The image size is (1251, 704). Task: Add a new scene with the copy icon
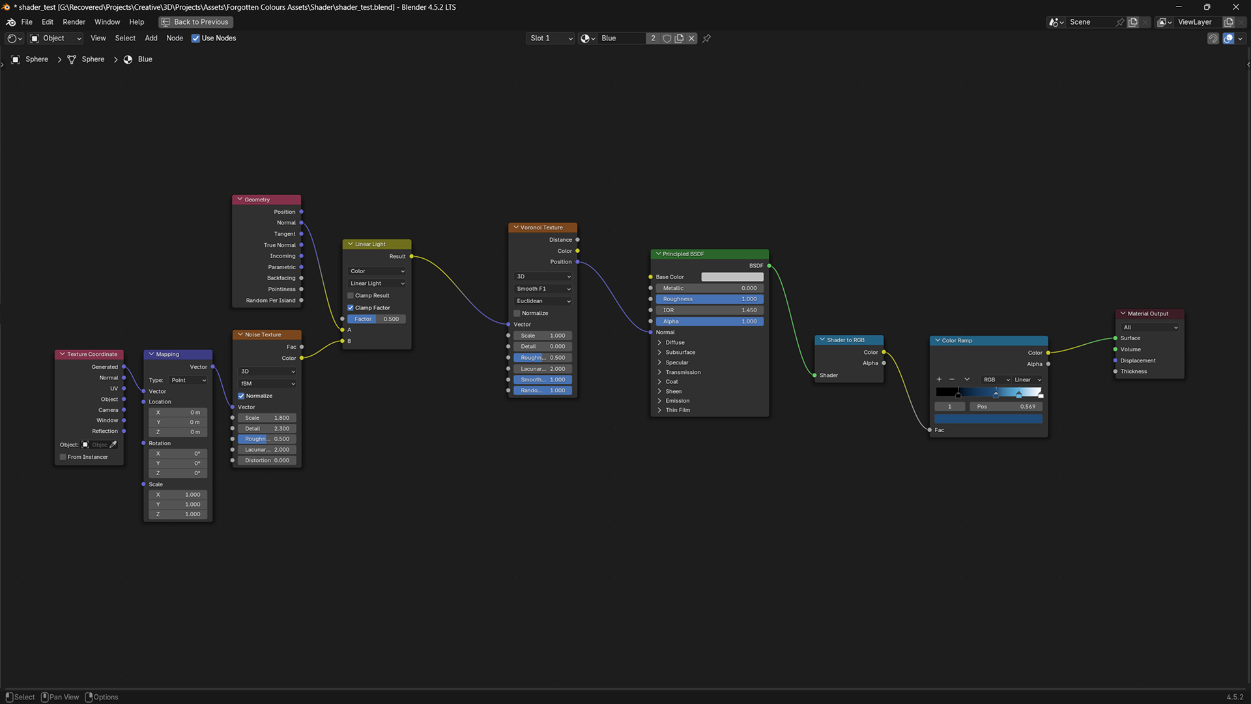point(1133,22)
